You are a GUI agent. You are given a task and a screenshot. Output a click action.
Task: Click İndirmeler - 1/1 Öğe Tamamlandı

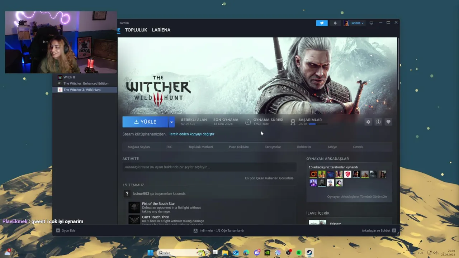pos(219,230)
